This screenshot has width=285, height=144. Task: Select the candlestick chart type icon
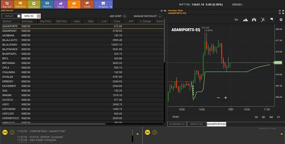254,20
